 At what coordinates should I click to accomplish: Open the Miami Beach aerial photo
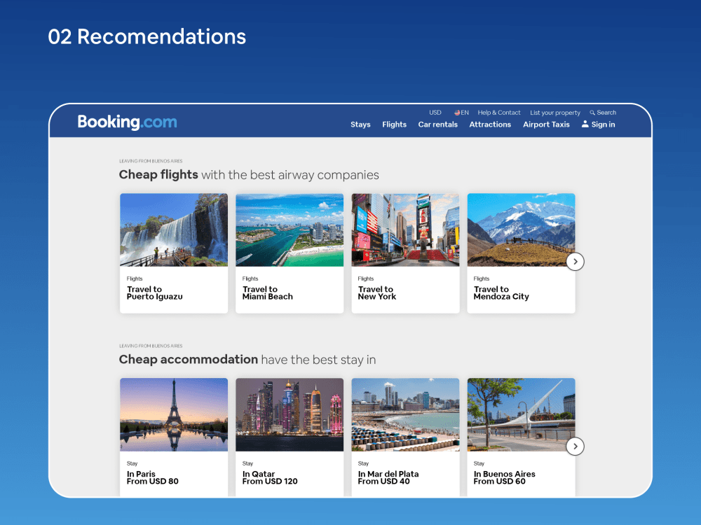(290, 230)
